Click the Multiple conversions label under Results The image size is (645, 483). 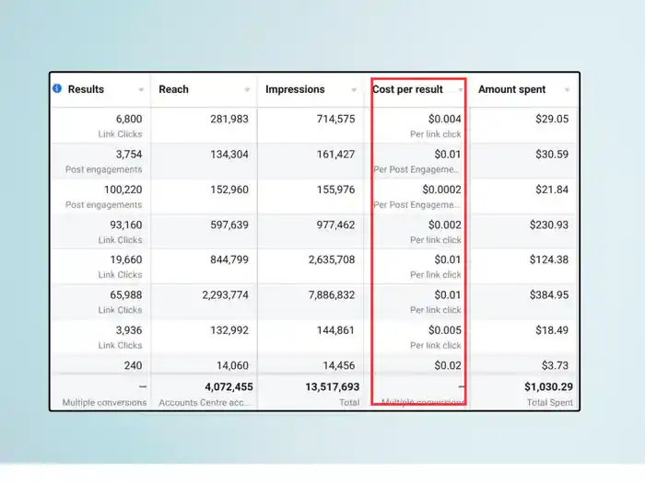click(x=104, y=403)
